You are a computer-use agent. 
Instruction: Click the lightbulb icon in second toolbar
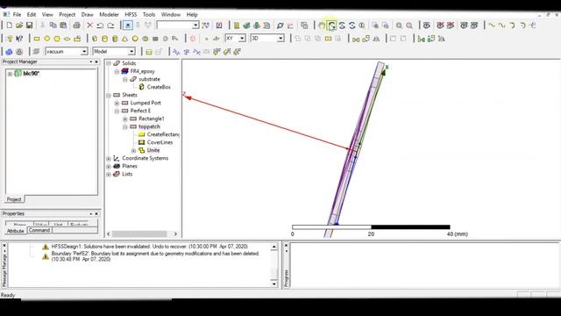click(x=10, y=39)
